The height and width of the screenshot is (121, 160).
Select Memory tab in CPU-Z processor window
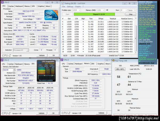click(27, 6)
